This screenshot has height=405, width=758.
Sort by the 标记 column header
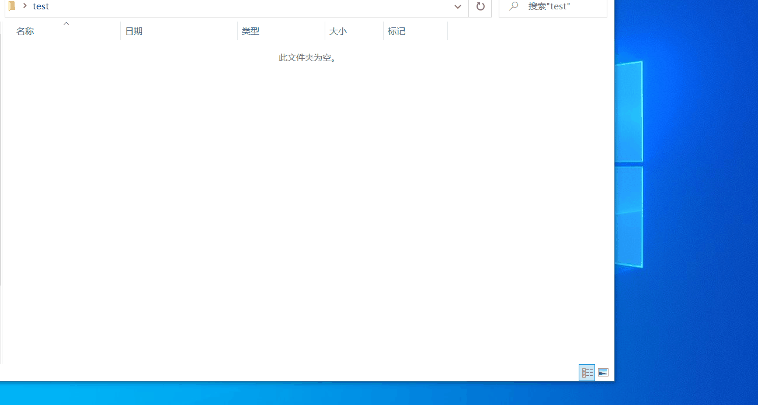coord(416,31)
